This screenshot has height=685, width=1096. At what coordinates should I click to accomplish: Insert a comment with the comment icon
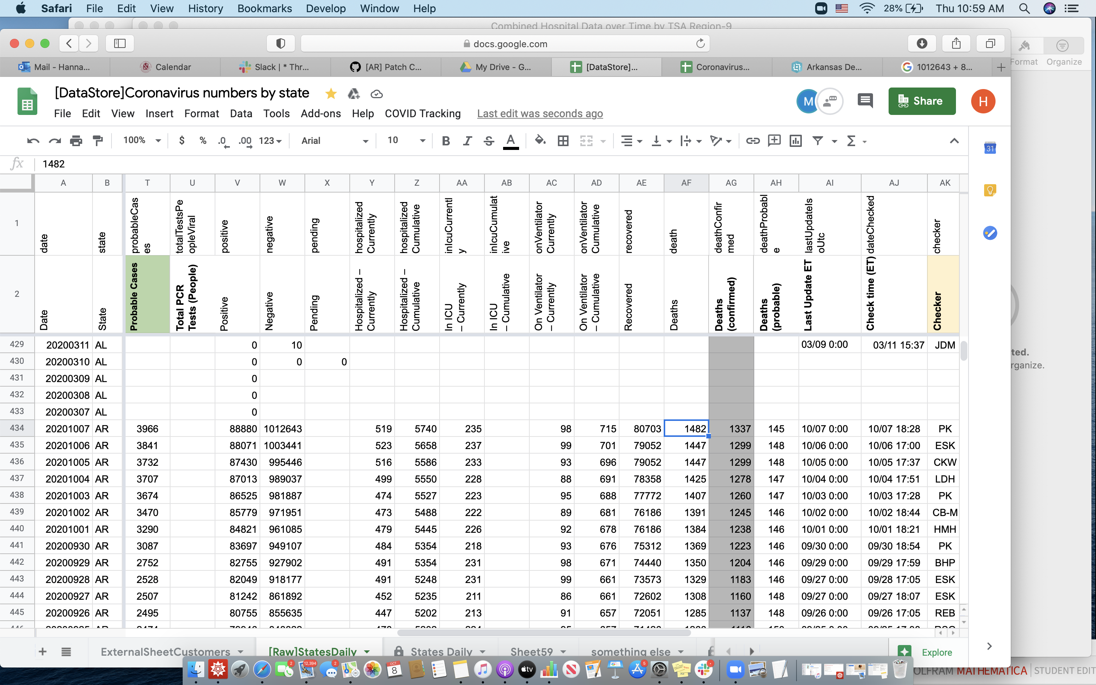tap(774, 141)
